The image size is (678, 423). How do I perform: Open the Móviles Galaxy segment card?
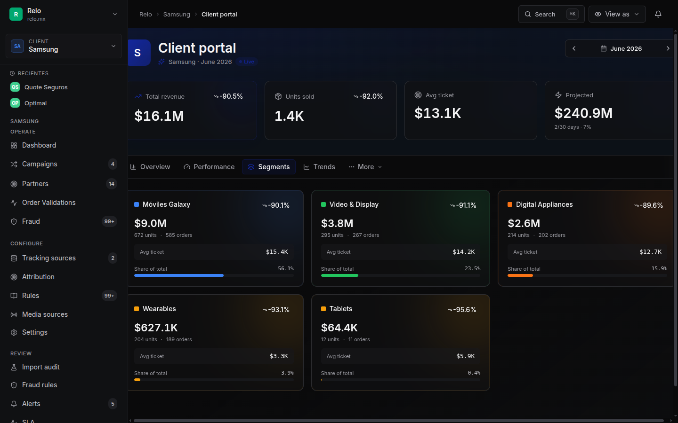point(216,238)
